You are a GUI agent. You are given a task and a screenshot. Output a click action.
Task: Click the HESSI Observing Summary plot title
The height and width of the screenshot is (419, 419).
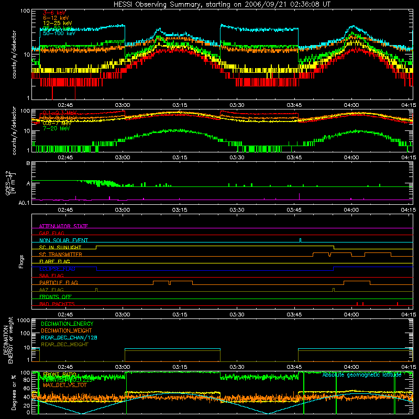click(222, 5)
